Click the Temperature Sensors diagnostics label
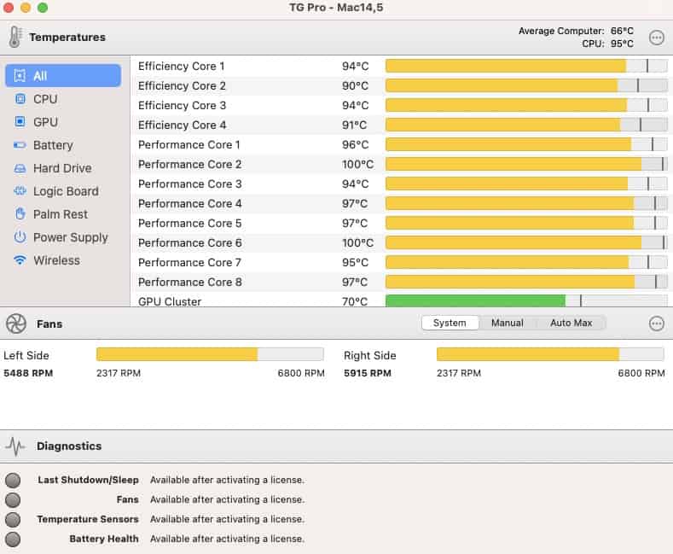 [x=88, y=520]
